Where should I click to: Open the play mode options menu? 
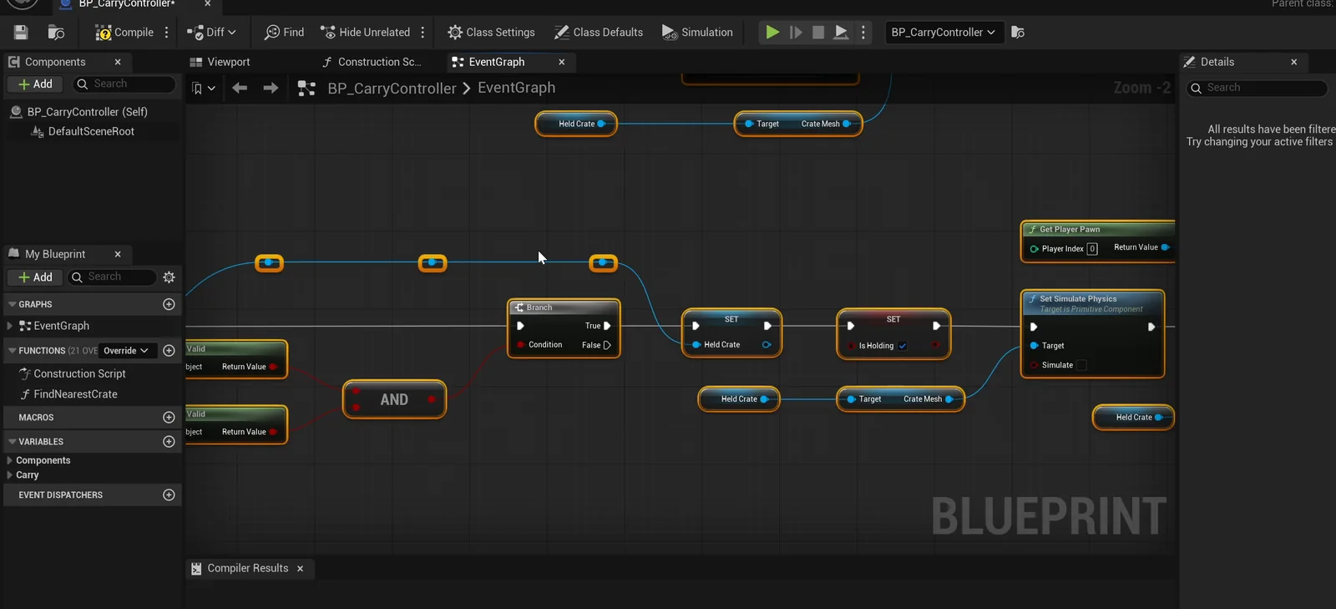[x=863, y=33]
